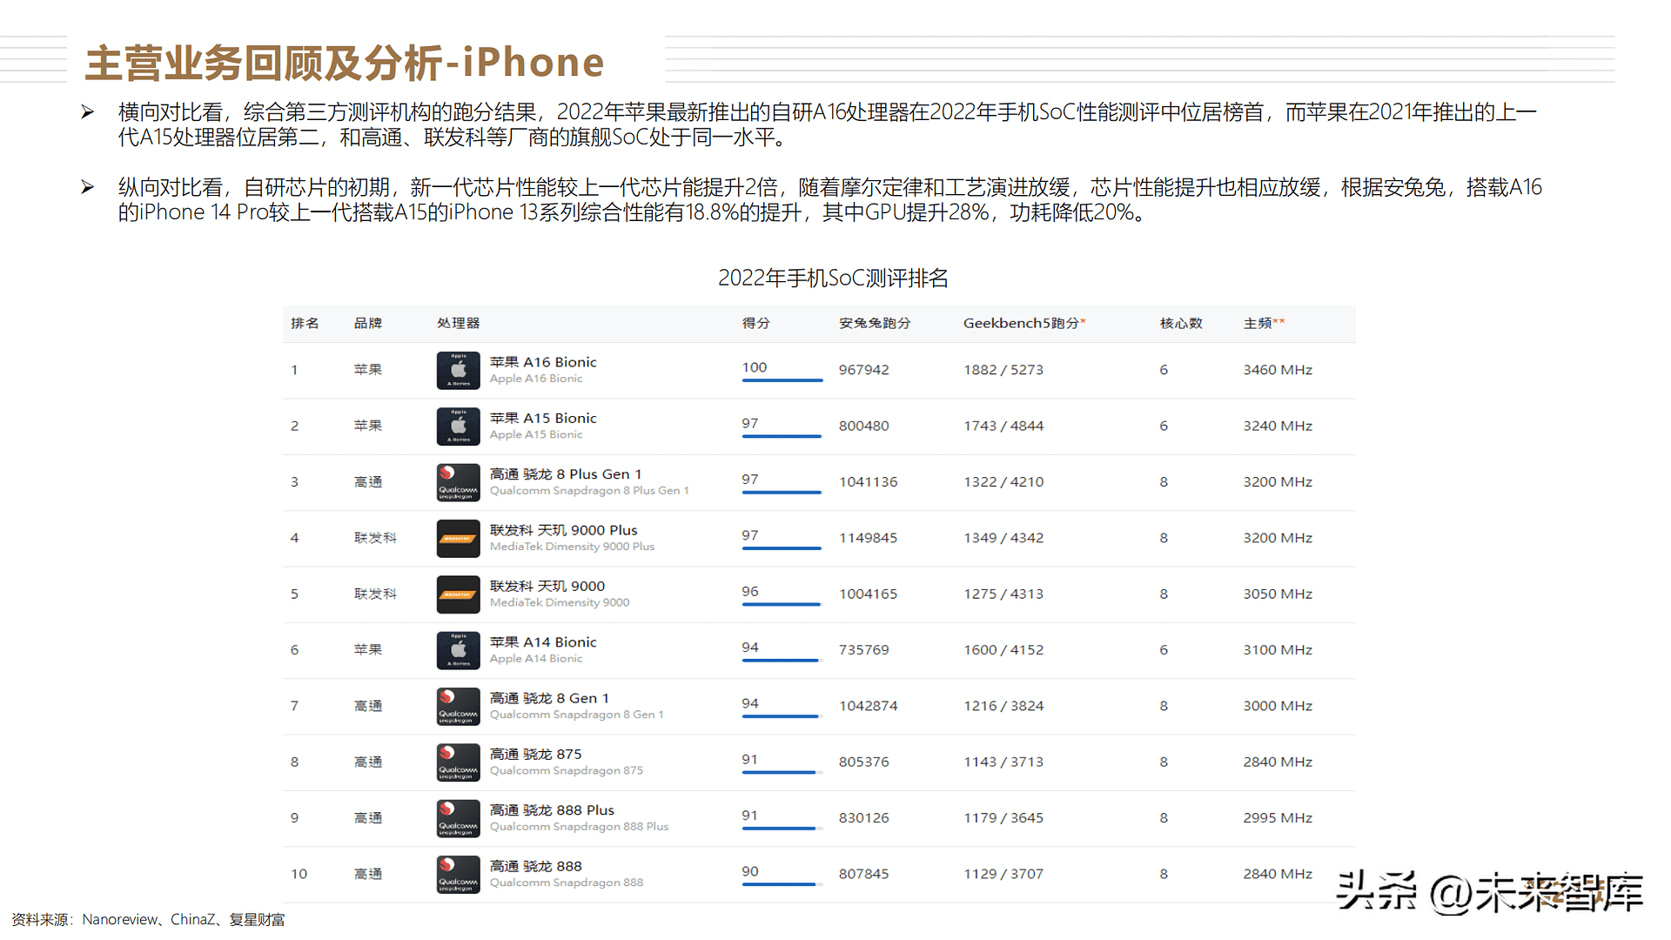Screen dimensions: 1671x940
Task: Click the slide heading 主营业务回顾及分析-iPhone
Action: pos(345,63)
